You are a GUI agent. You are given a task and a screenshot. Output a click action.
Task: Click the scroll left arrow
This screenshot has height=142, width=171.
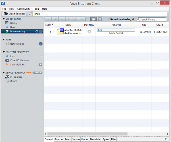click(45, 134)
